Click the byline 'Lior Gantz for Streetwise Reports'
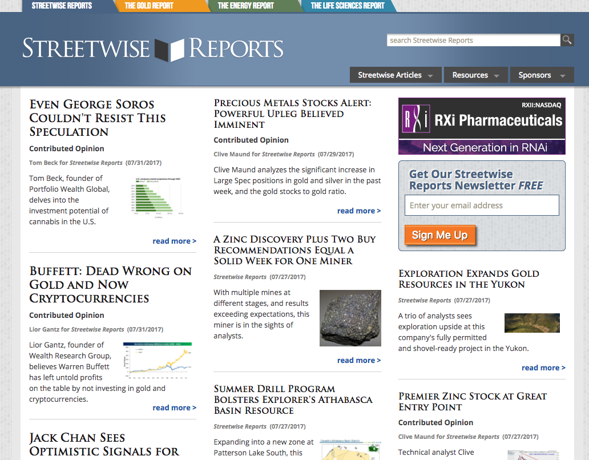The height and width of the screenshot is (460, 589). tap(76, 330)
